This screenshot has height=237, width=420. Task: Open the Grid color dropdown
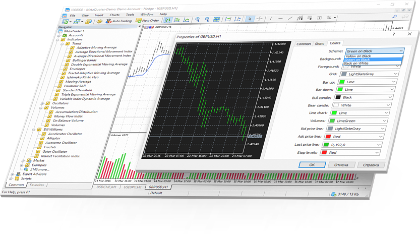[370, 74]
